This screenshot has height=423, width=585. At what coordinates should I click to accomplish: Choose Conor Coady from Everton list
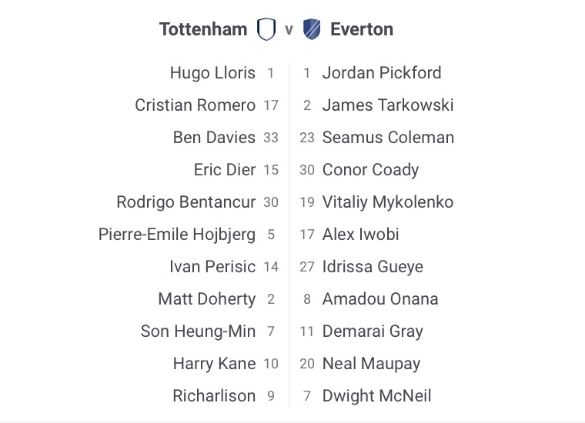coord(370,170)
